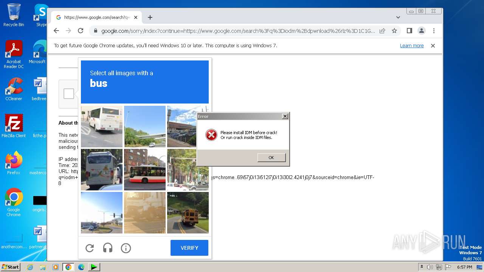Click the taskbar clock 6:57 PM
Viewport: 484px width, 272px height.
point(464,267)
